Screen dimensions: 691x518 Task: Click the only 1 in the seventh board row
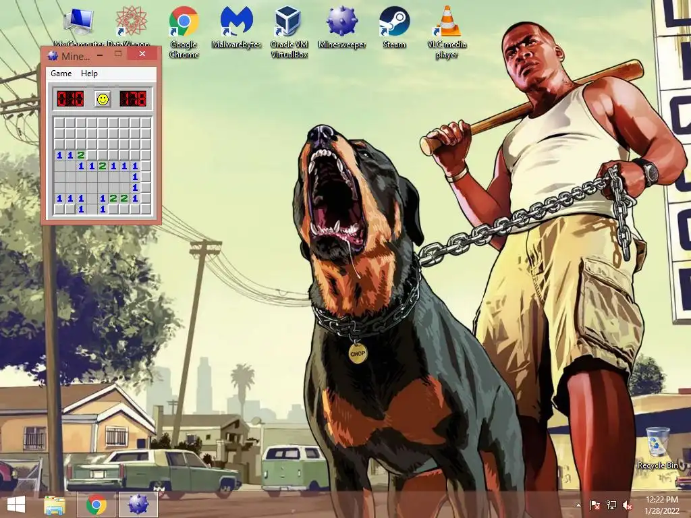pos(135,188)
